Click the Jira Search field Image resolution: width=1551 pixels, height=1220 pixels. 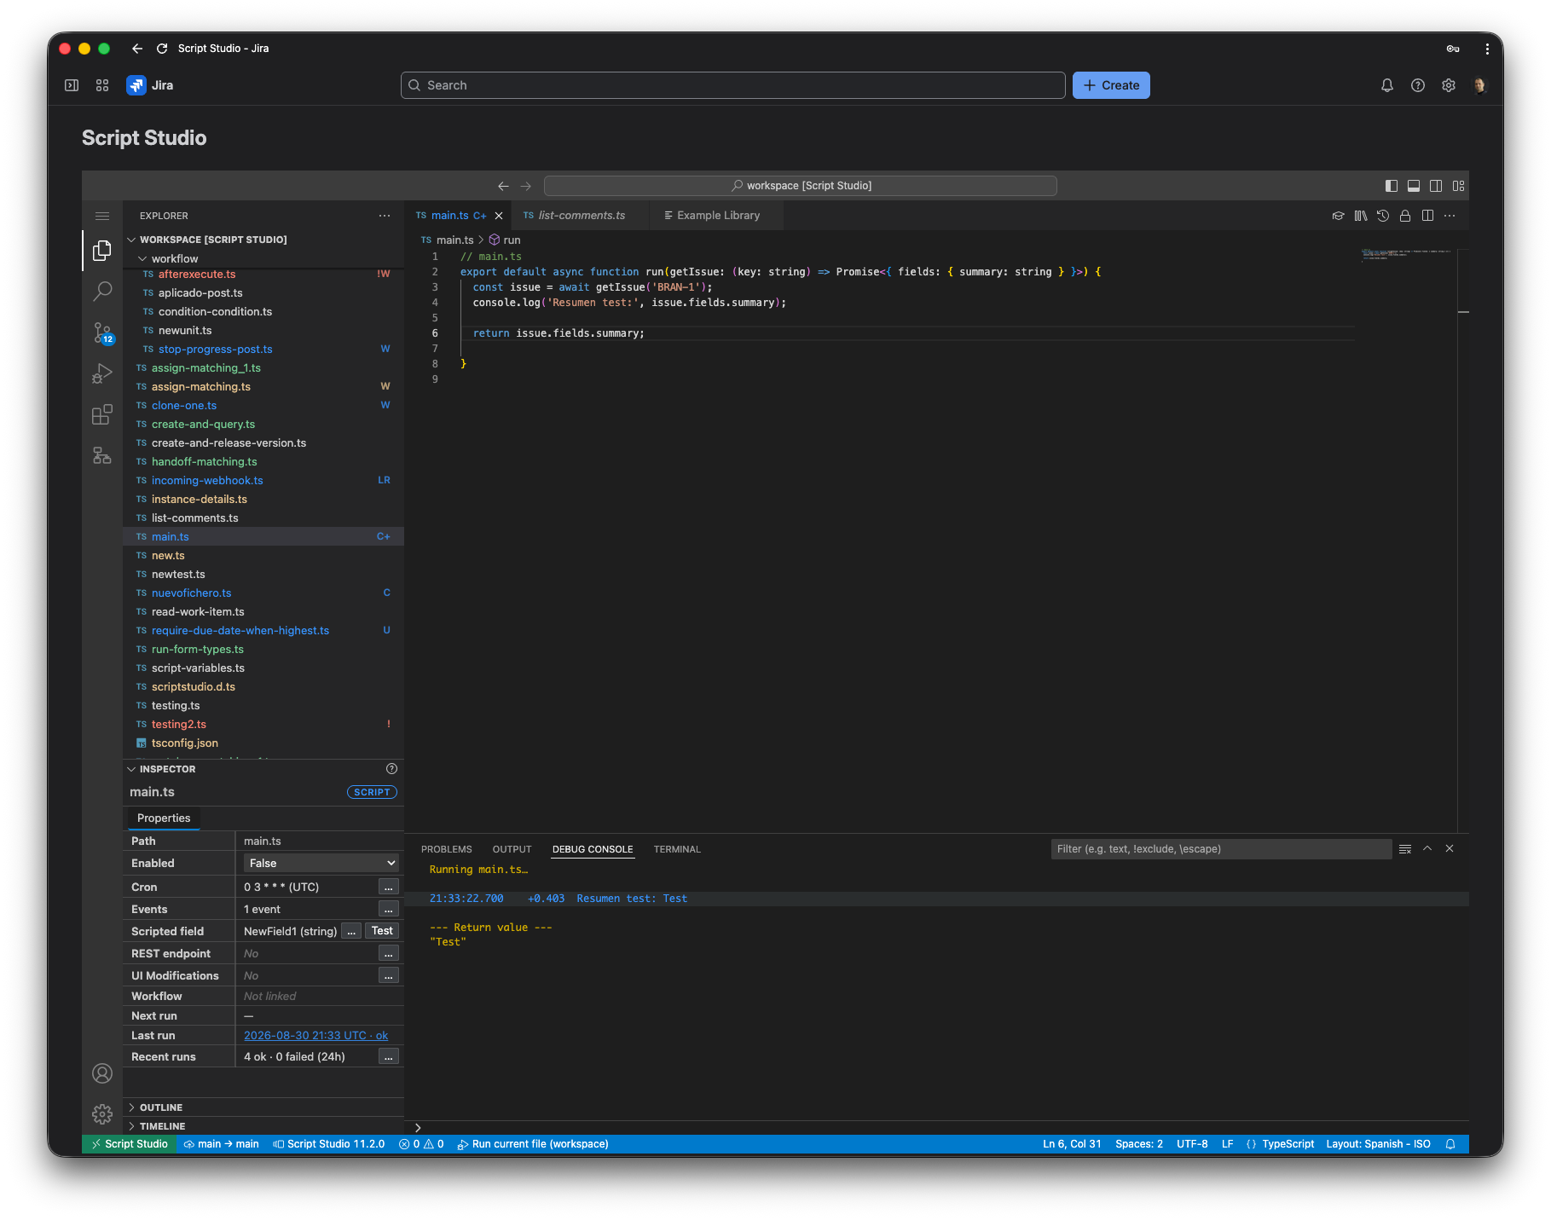point(733,85)
